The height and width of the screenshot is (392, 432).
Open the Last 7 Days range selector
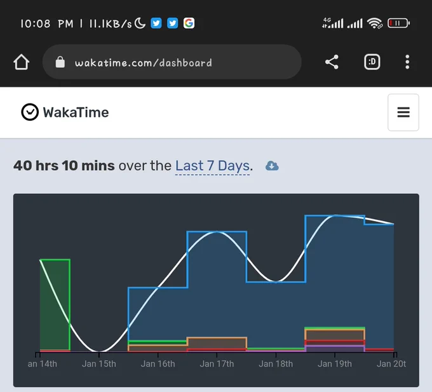pos(212,166)
